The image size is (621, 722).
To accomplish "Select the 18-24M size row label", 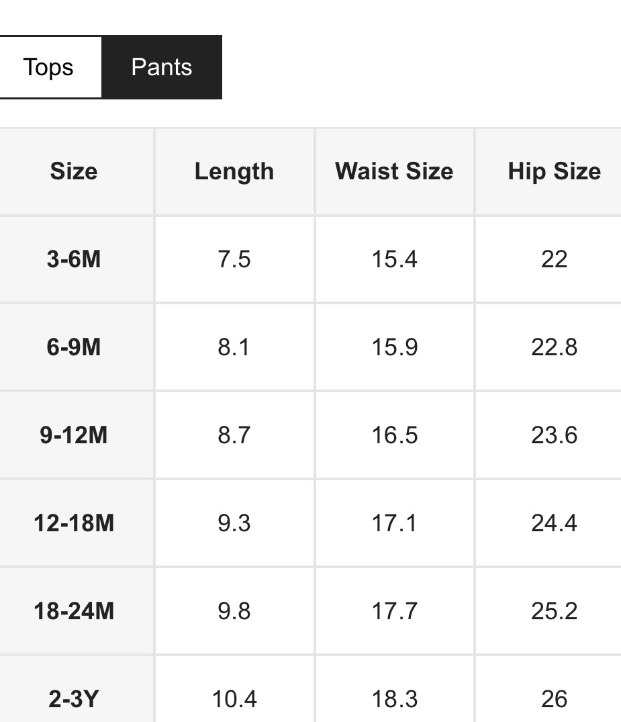I will tap(74, 611).
